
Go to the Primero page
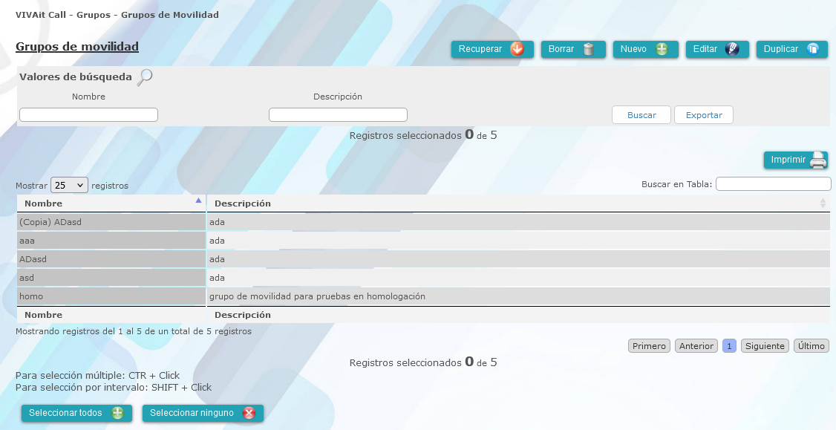(649, 345)
